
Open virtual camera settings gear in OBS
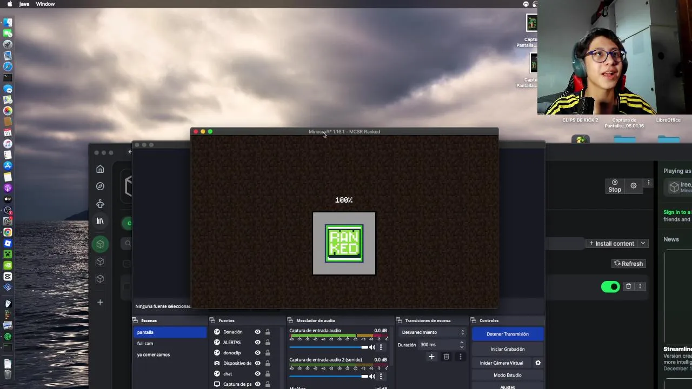[538, 363]
